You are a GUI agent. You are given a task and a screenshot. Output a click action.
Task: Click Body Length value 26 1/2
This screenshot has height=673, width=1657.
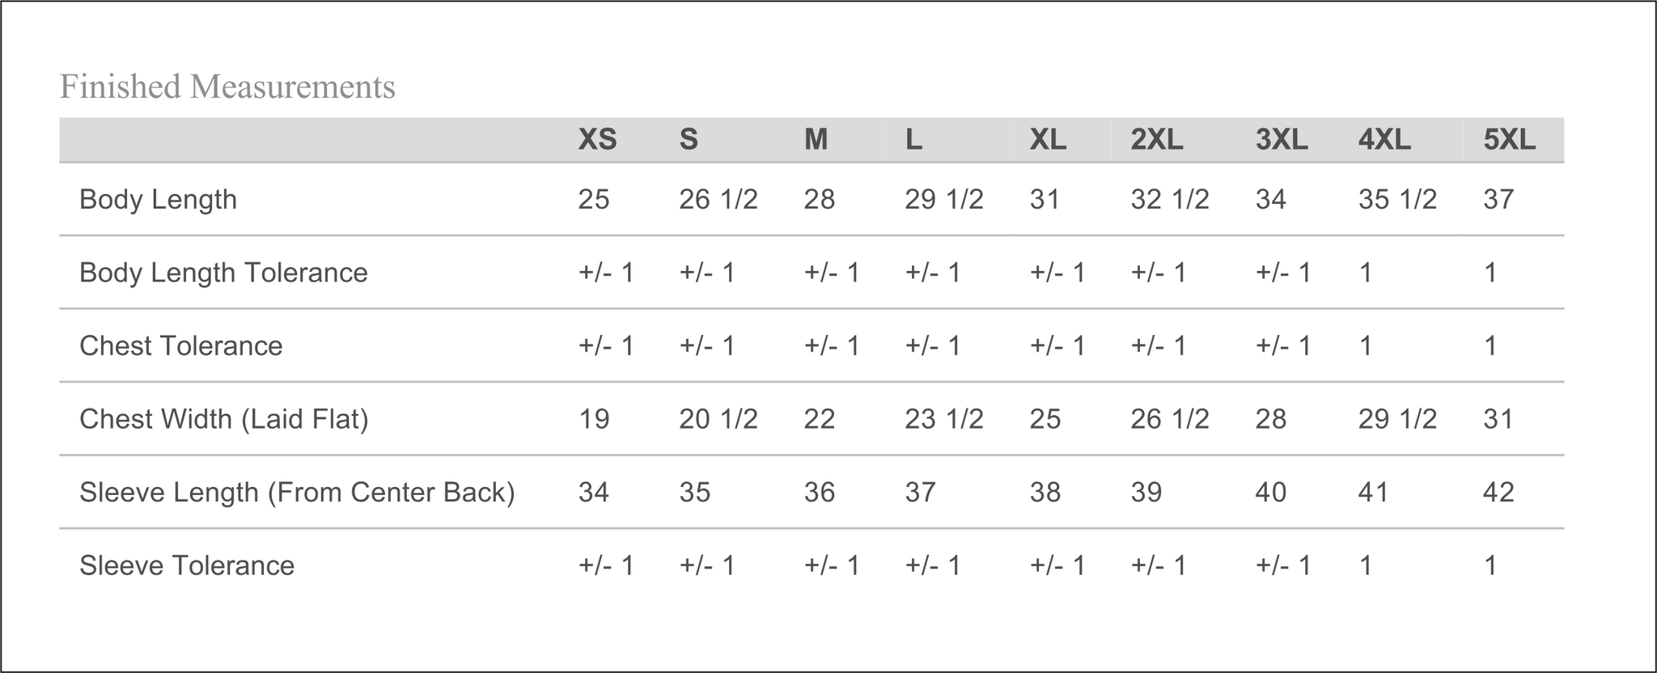(x=718, y=199)
